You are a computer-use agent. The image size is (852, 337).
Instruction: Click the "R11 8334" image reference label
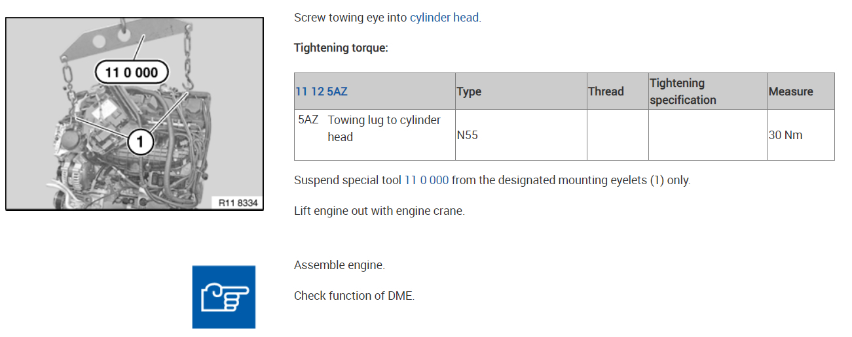click(x=238, y=202)
